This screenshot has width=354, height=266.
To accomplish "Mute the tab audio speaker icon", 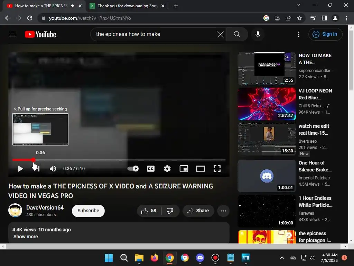I will [73, 6].
